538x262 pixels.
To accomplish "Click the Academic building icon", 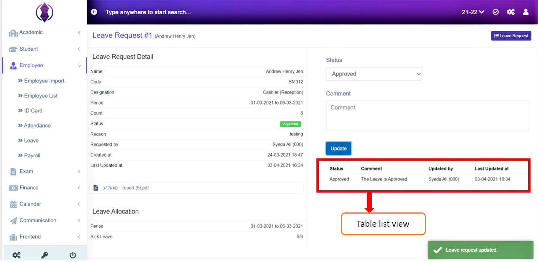I will (x=13, y=33).
